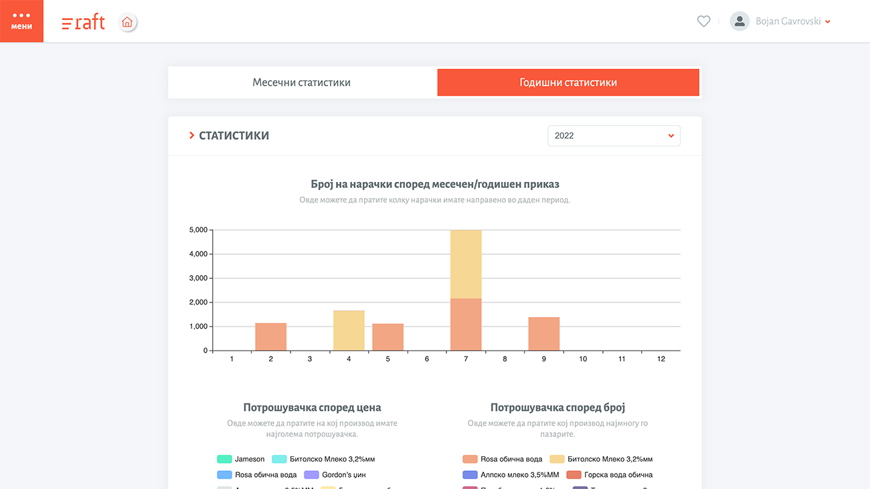Click the Број на нарачки chart title

435,184
